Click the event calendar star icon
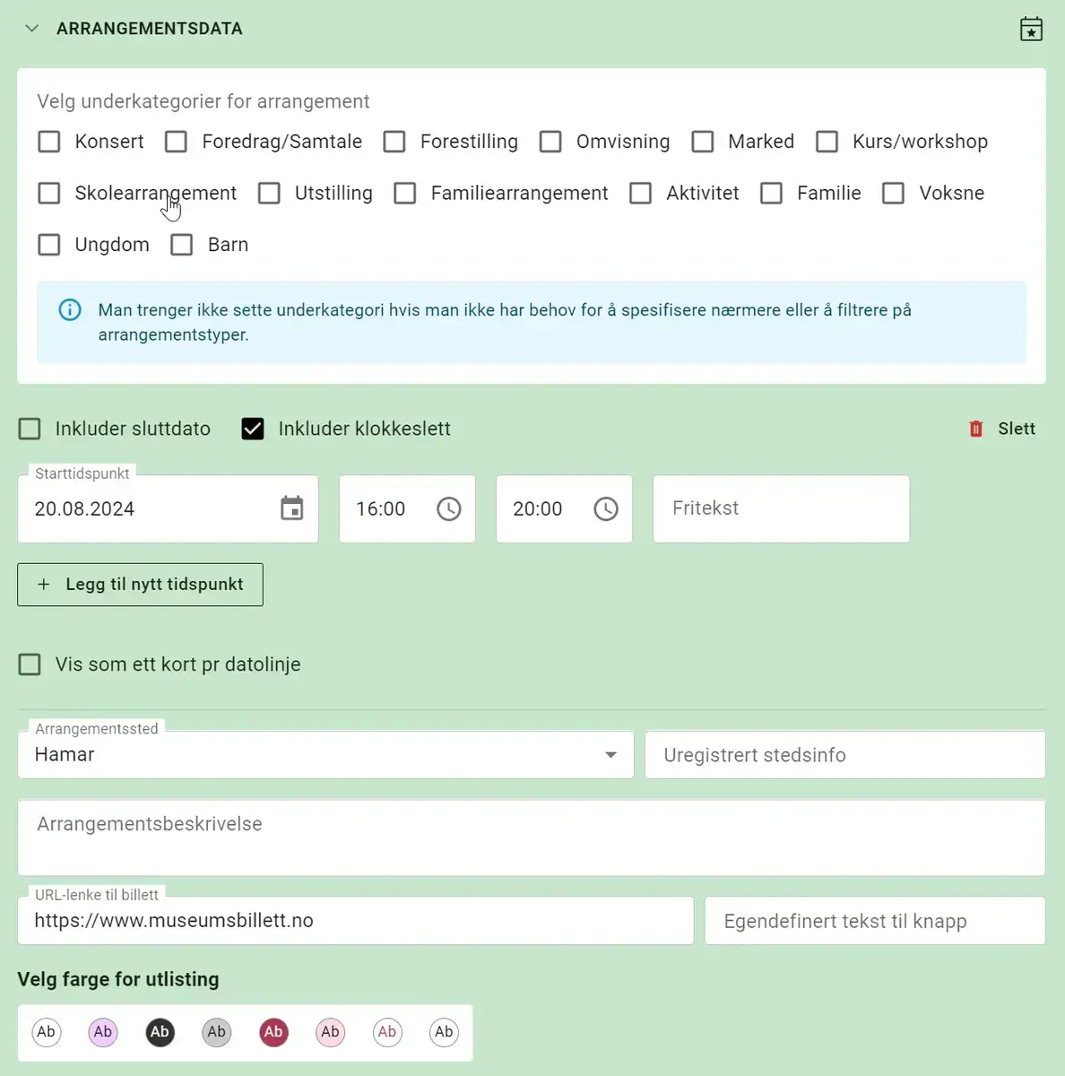1065x1076 pixels. coord(1031,30)
